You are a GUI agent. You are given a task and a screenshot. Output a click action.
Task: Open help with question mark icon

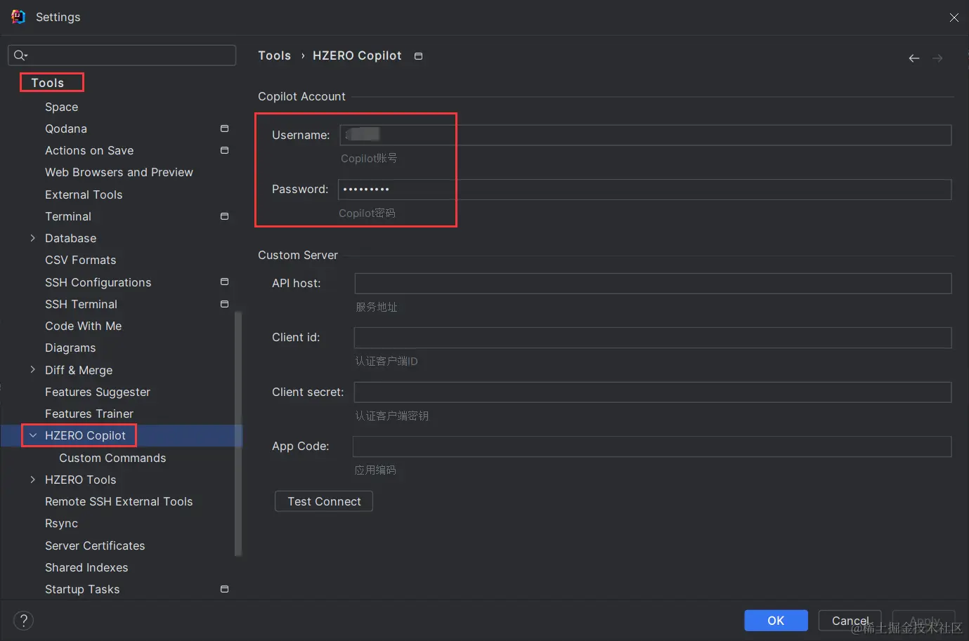point(23,621)
